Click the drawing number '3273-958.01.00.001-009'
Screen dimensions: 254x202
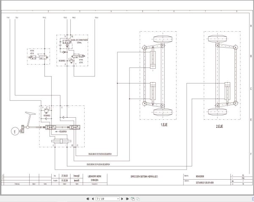pos(205,183)
